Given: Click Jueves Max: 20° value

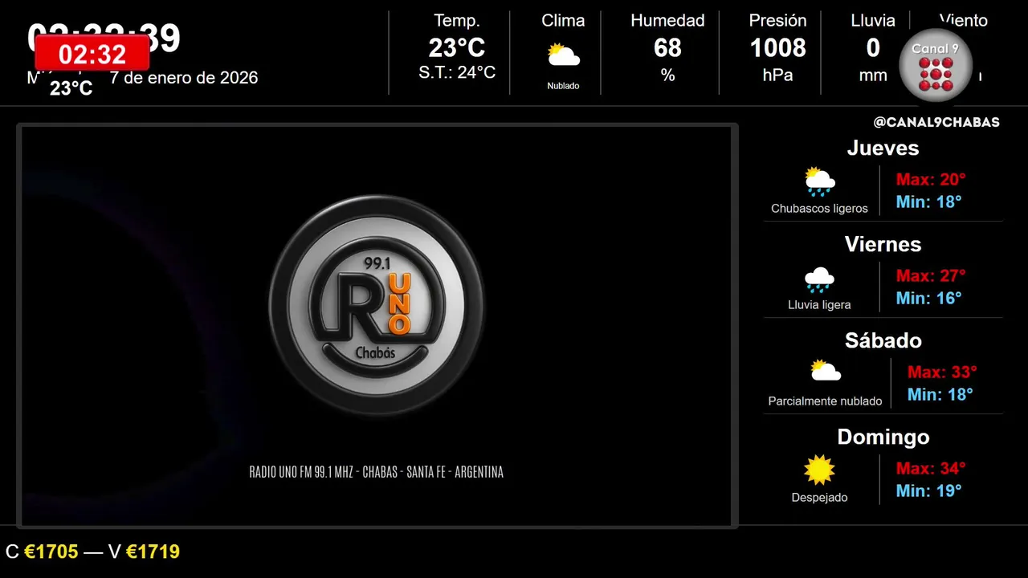Looking at the screenshot, I should click(931, 179).
